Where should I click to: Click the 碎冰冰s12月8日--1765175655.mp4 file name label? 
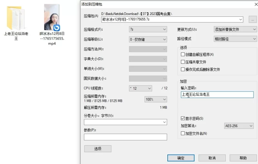point(52,38)
